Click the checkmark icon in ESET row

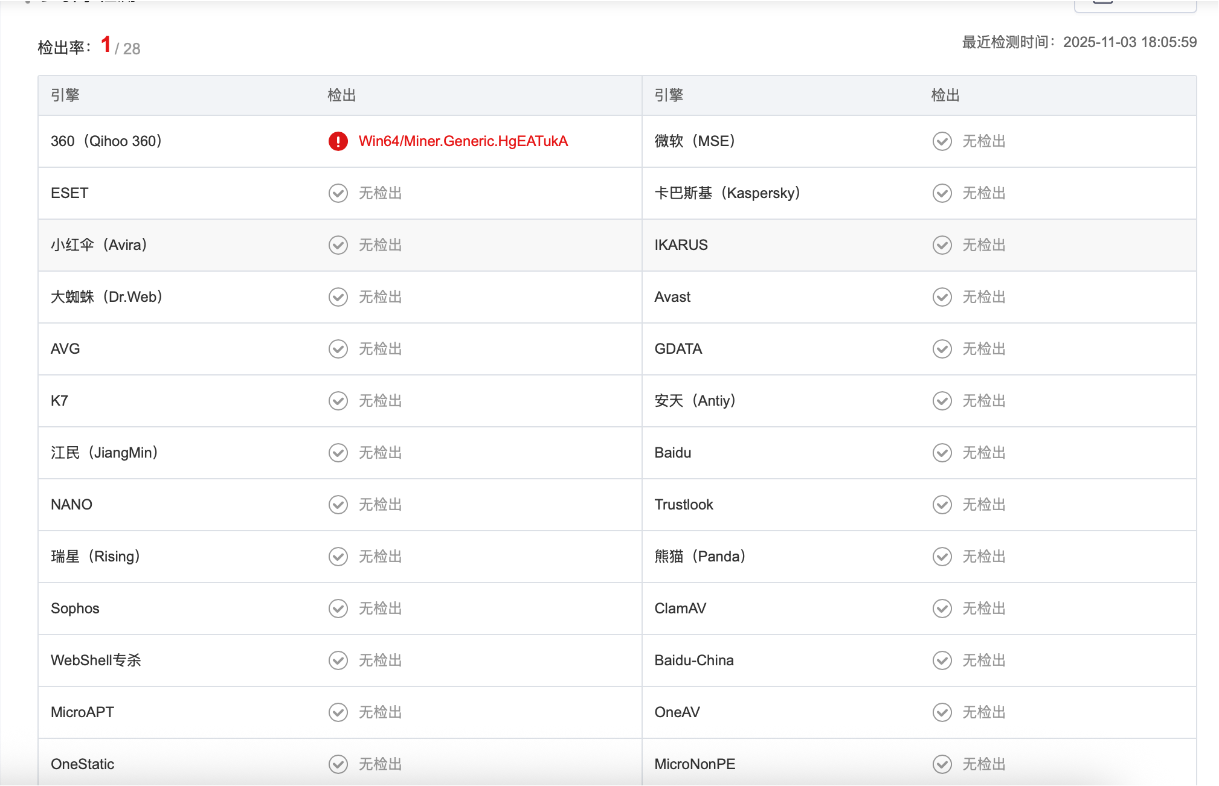[x=338, y=193]
